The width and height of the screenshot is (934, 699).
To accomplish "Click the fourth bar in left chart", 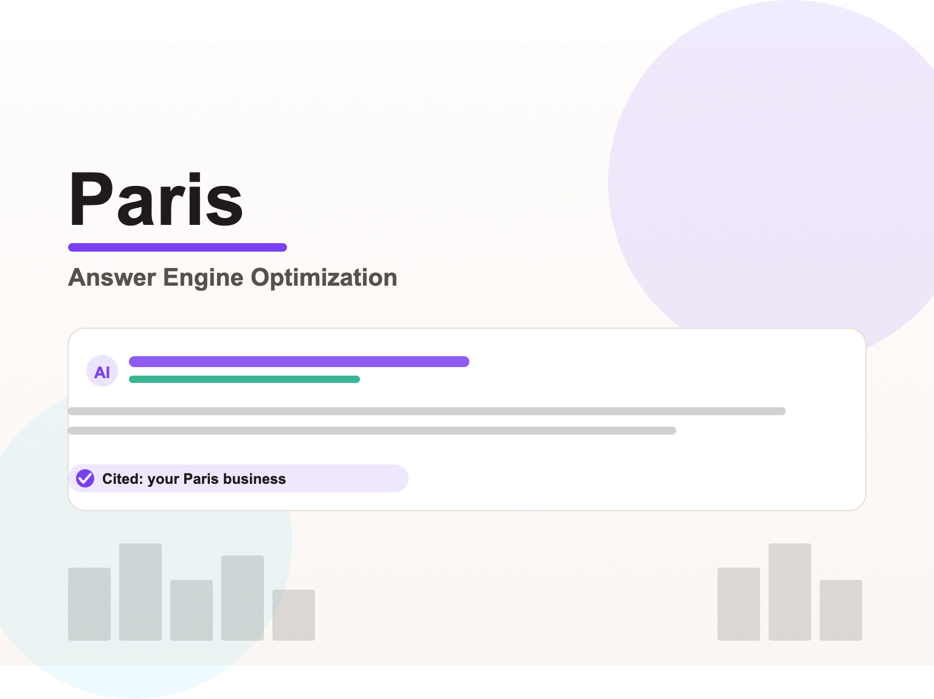I will click(x=243, y=598).
